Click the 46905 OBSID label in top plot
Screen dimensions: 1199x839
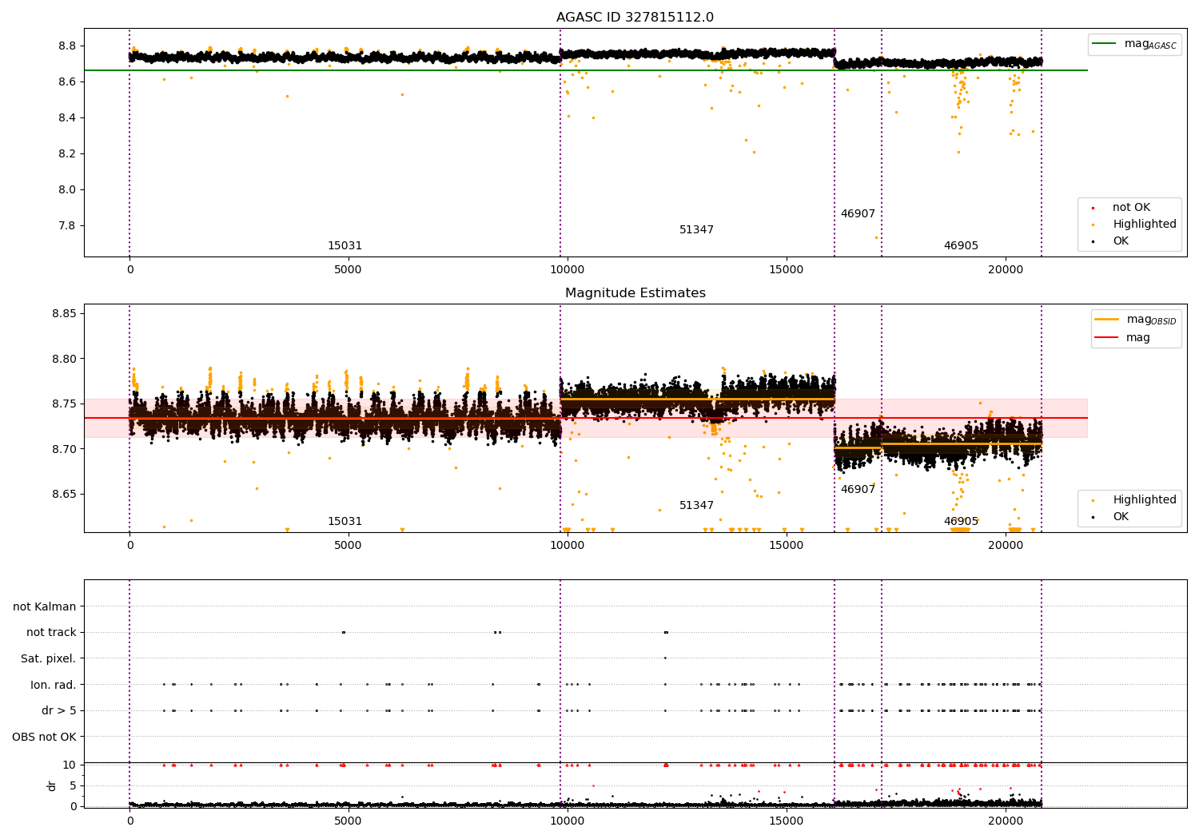click(x=961, y=246)
